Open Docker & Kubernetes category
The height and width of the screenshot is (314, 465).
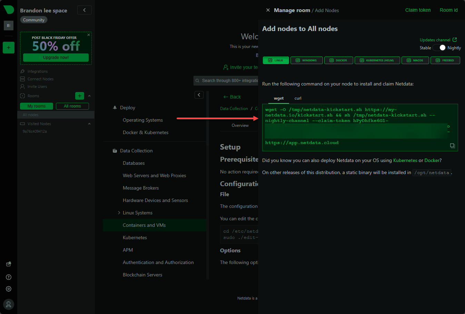(x=146, y=132)
